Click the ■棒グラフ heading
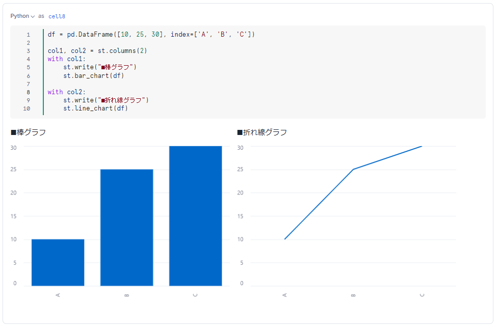This screenshot has height=327, width=497. tap(28, 132)
